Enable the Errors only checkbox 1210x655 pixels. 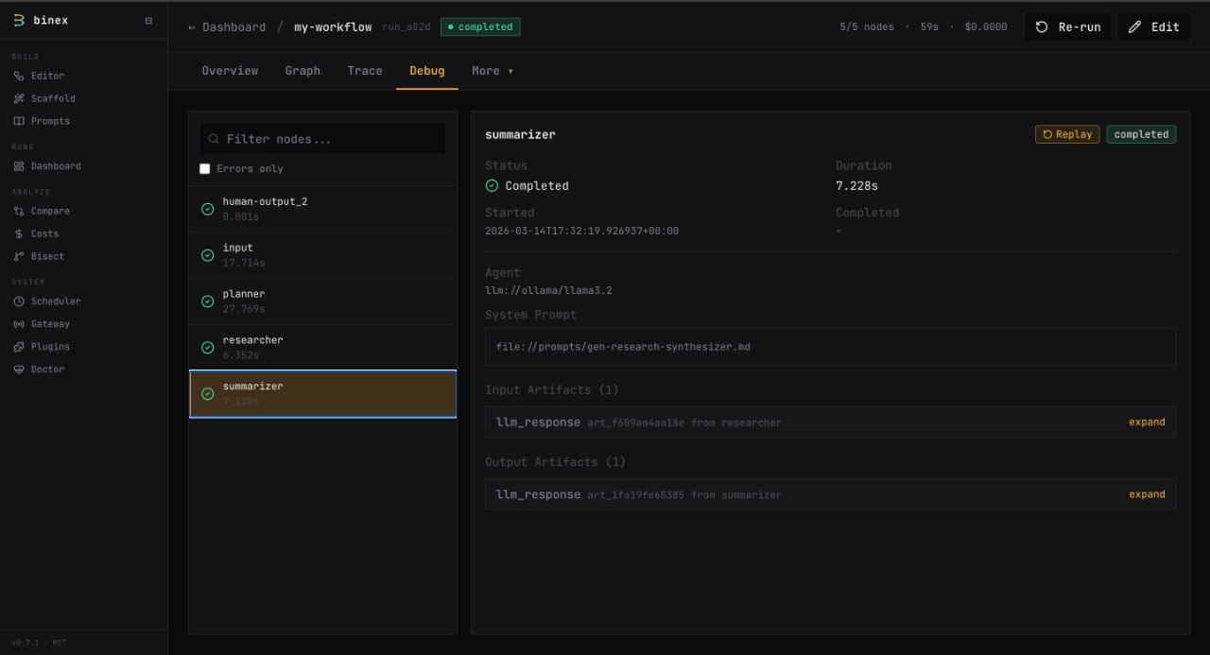[205, 168]
